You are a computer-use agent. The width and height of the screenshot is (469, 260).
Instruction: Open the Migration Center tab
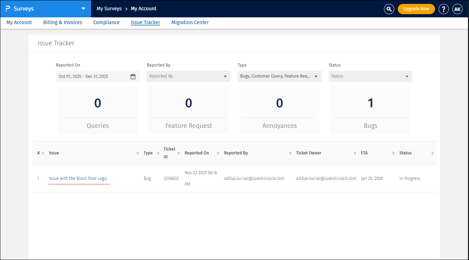tap(190, 22)
